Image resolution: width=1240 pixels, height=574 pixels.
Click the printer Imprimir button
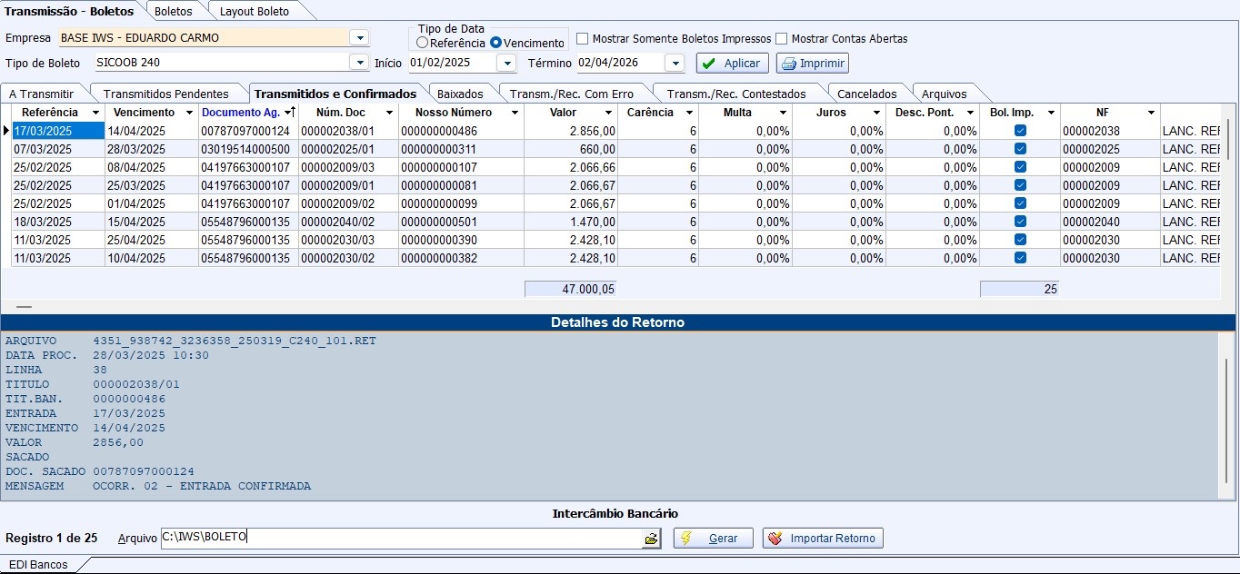click(812, 64)
